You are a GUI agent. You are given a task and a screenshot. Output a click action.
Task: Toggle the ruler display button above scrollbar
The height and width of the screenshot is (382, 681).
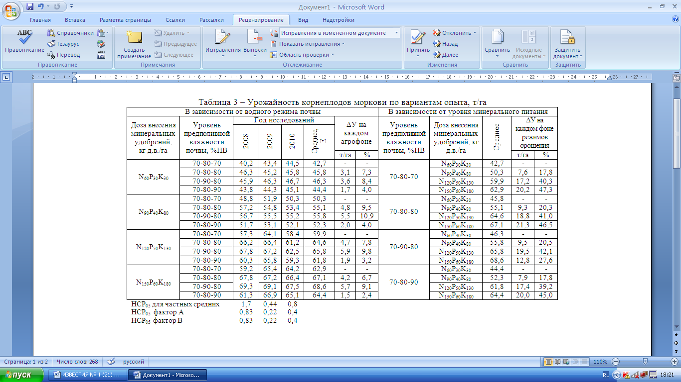(677, 78)
